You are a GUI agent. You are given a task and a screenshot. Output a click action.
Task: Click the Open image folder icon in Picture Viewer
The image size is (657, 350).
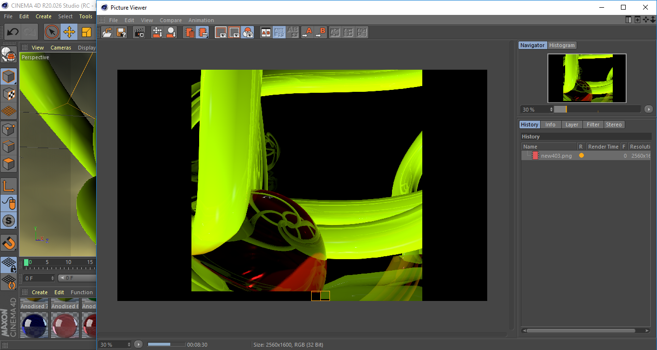point(108,33)
